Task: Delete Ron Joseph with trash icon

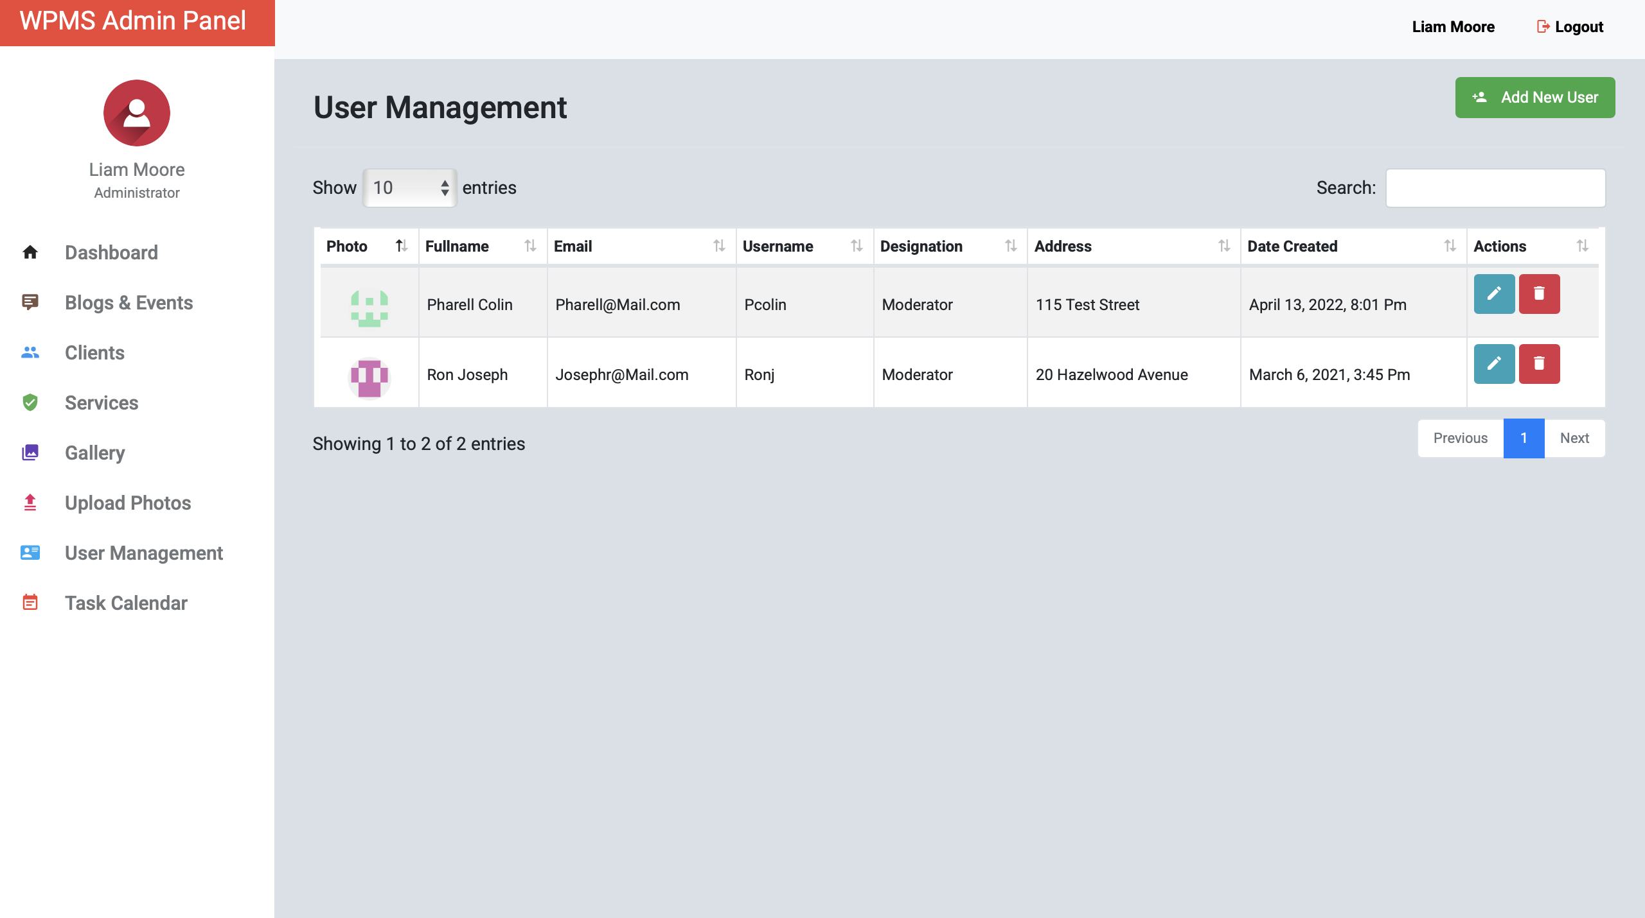Action: 1539,364
